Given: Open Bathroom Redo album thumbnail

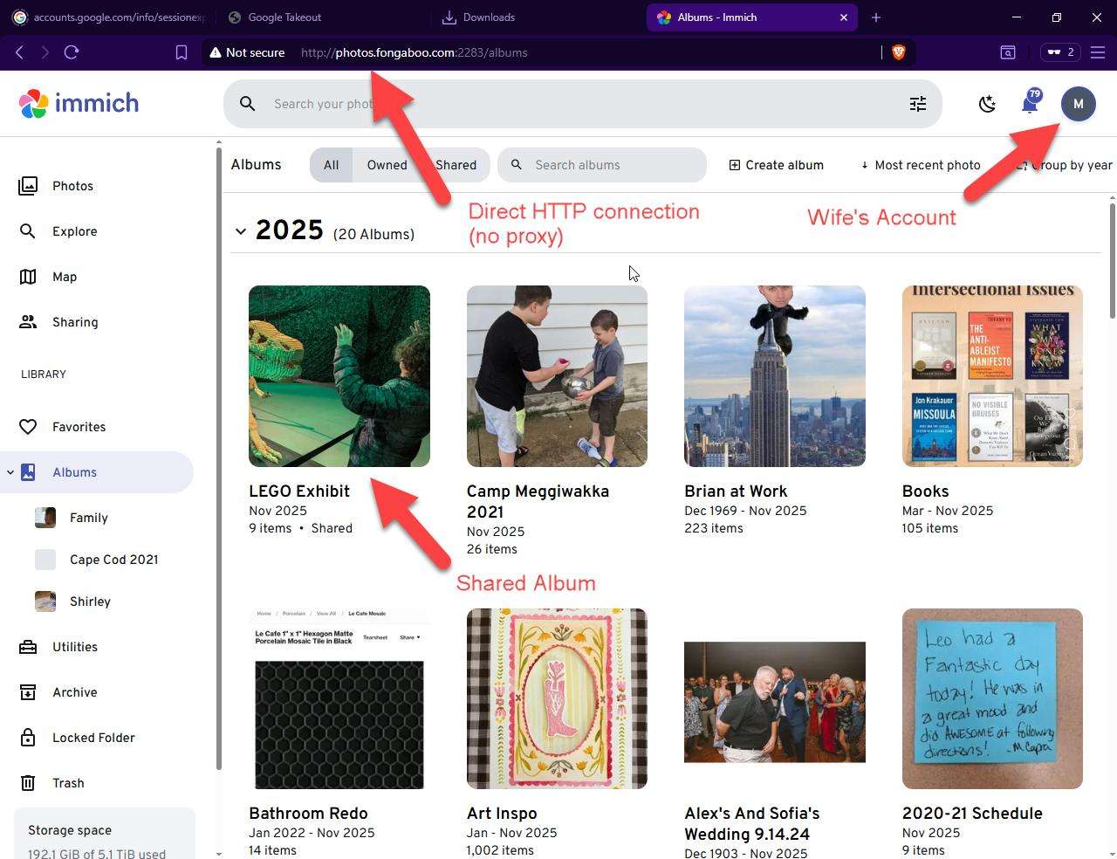Looking at the screenshot, I should [339, 698].
